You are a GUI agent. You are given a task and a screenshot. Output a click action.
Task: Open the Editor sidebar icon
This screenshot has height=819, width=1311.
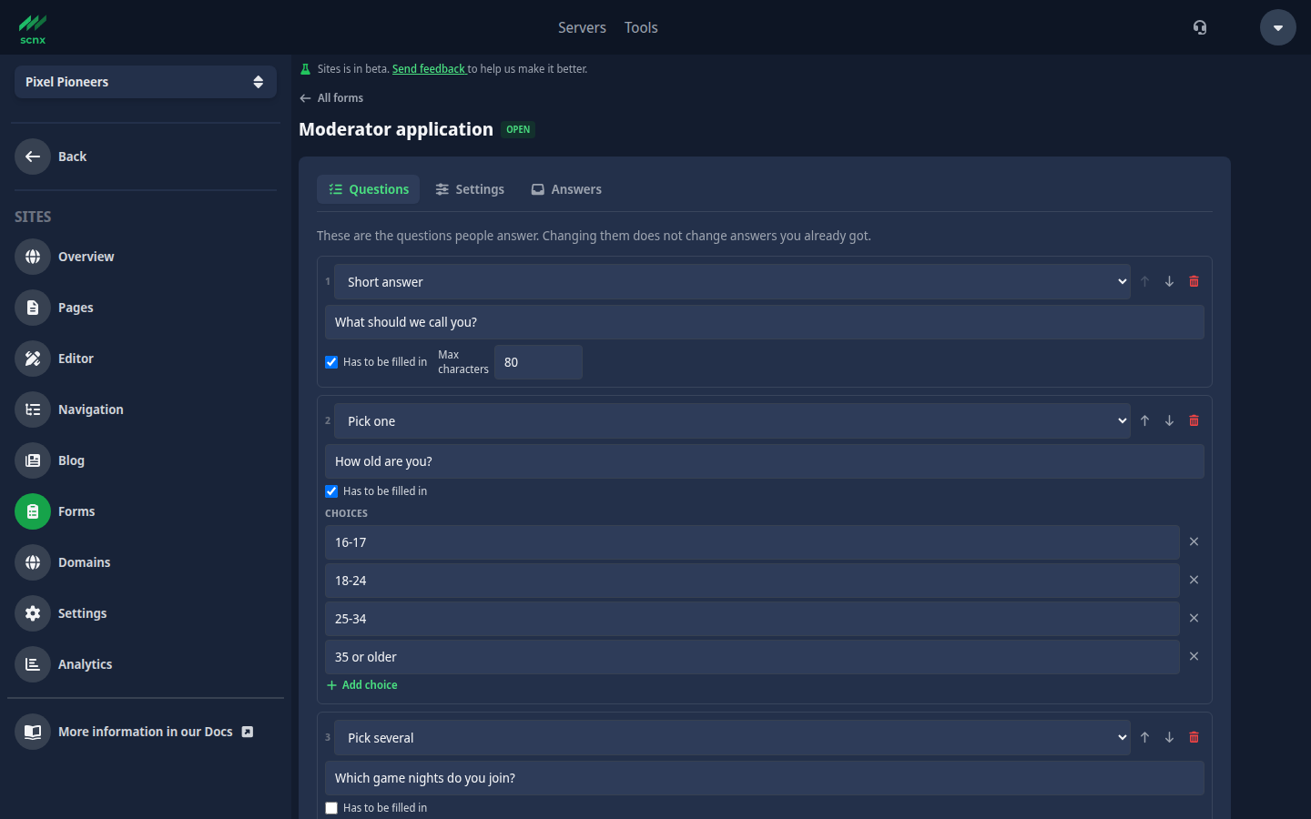[x=33, y=359]
